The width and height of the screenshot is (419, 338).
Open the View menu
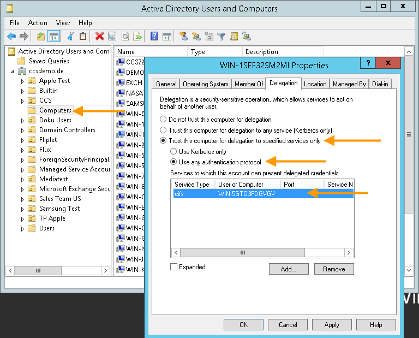coord(63,23)
